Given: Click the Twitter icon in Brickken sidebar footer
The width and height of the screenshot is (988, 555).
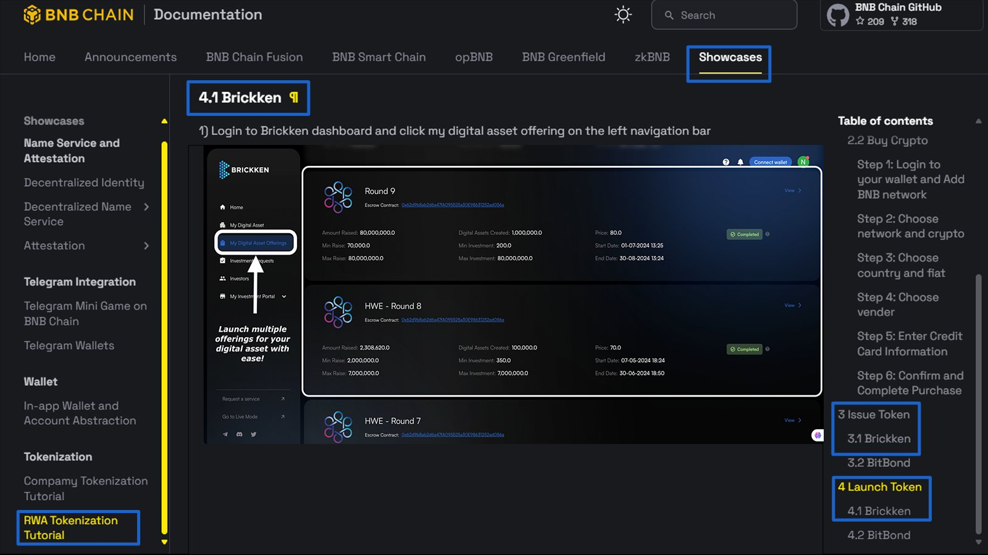Looking at the screenshot, I should pyautogui.click(x=254, y=434).
